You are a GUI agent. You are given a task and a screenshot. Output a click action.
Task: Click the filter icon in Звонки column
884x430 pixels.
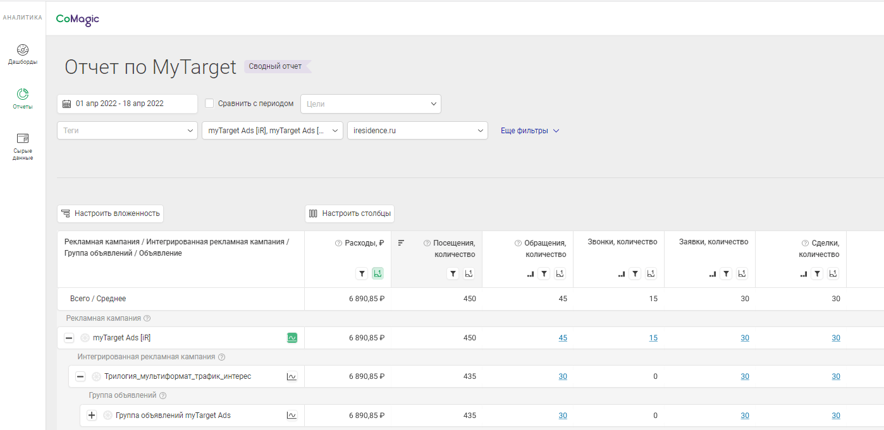click(635, 273)
